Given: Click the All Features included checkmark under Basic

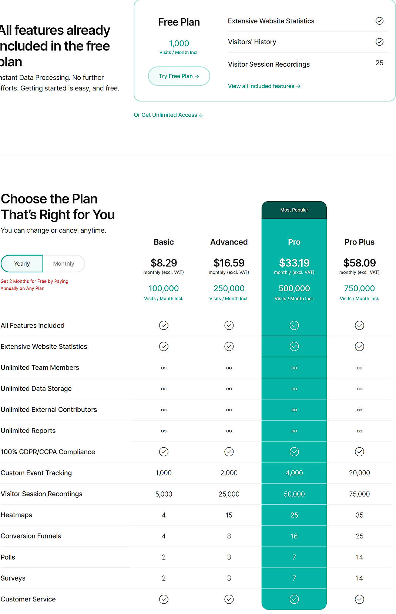Looking at the screenshot, I should [164, 325].
